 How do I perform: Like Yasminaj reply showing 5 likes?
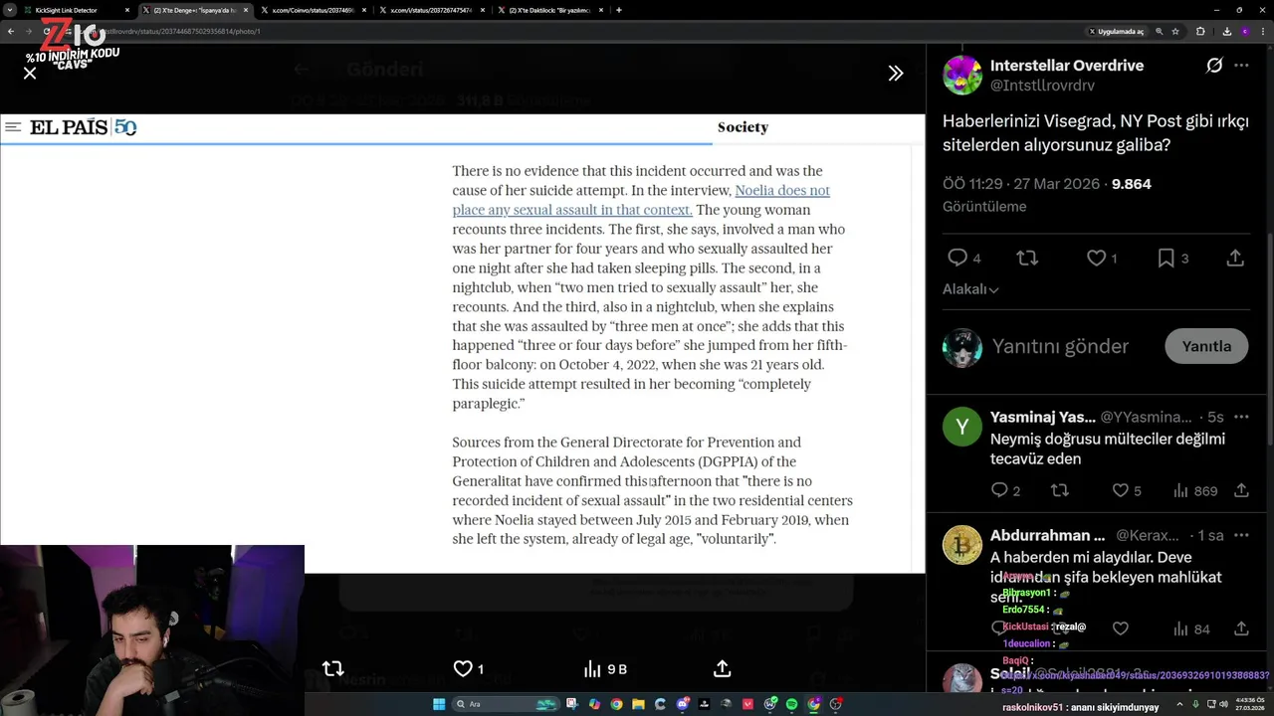click(1126, 490)
